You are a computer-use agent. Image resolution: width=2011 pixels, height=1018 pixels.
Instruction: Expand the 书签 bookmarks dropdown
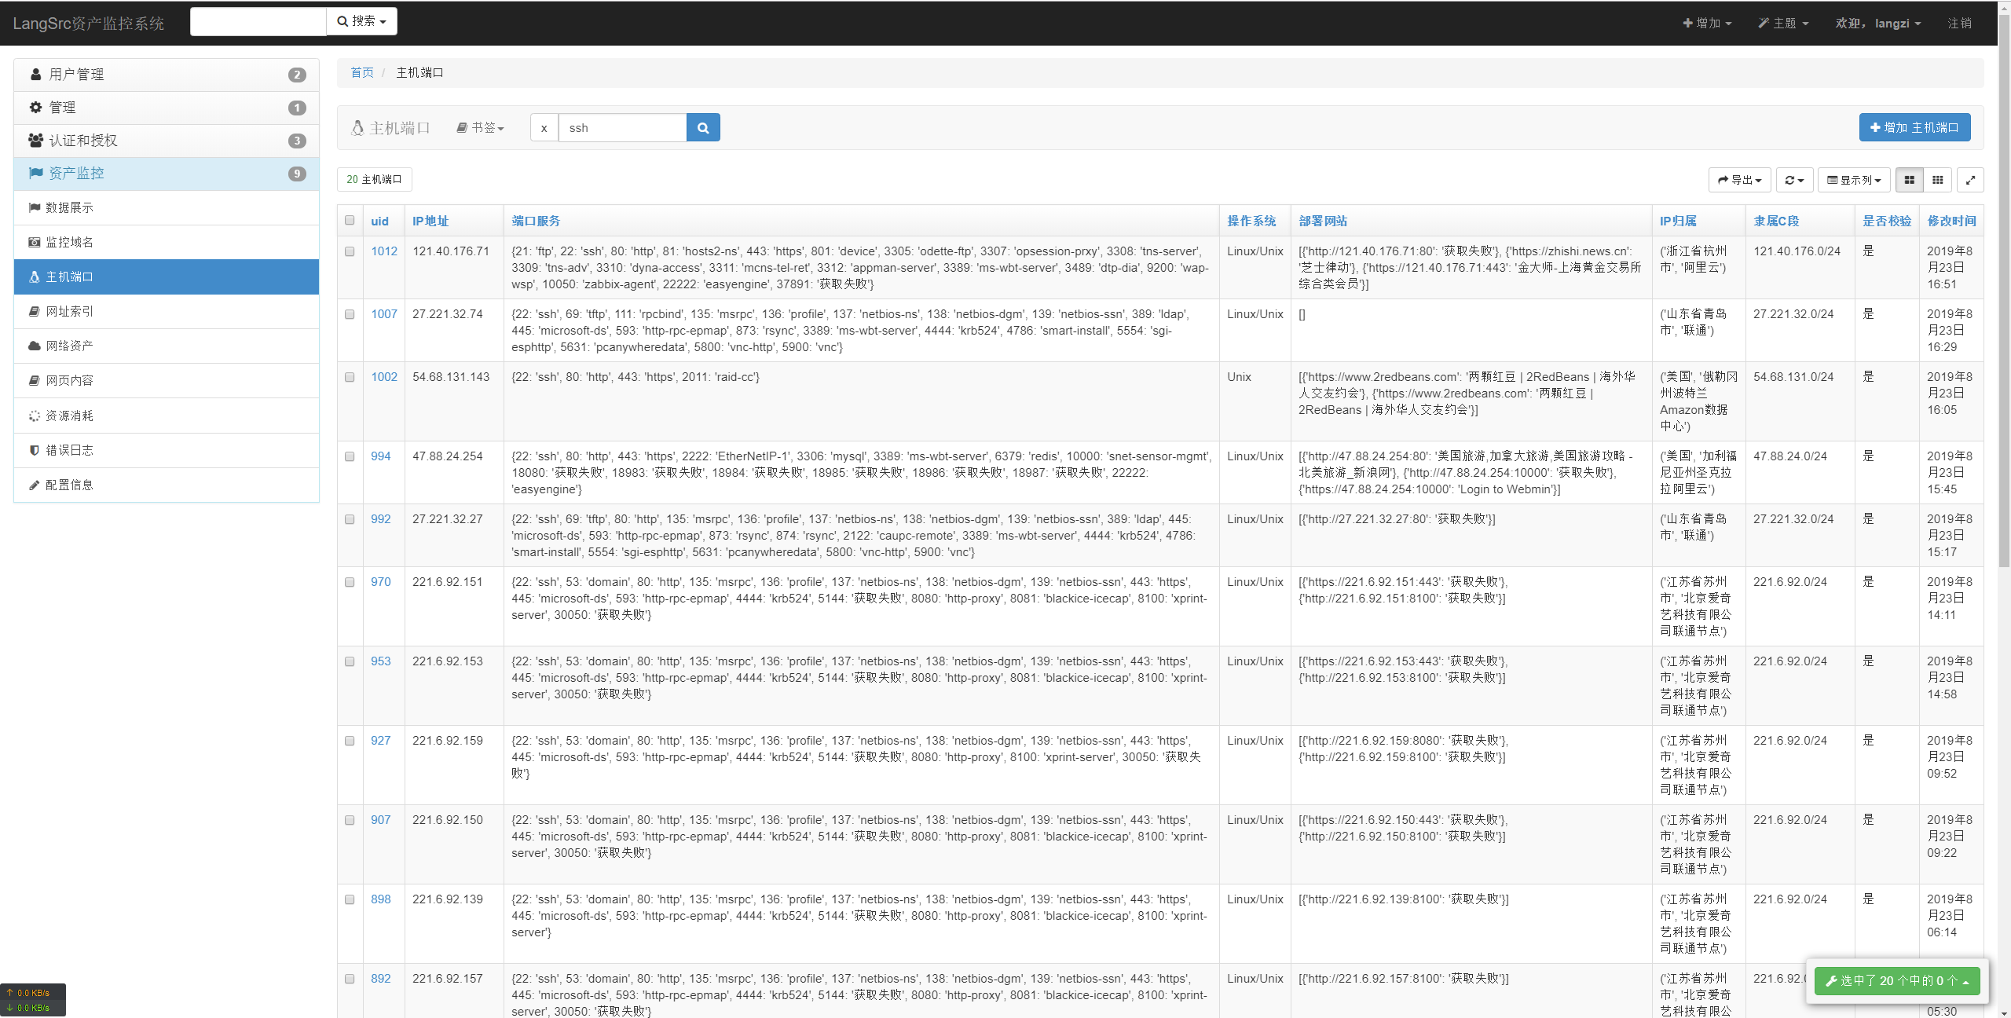[481, 128]
